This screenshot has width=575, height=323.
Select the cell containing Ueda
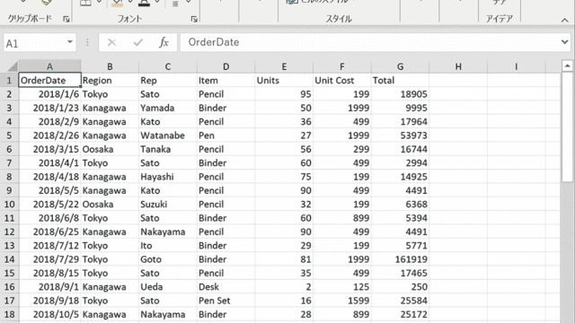point(168,287)
